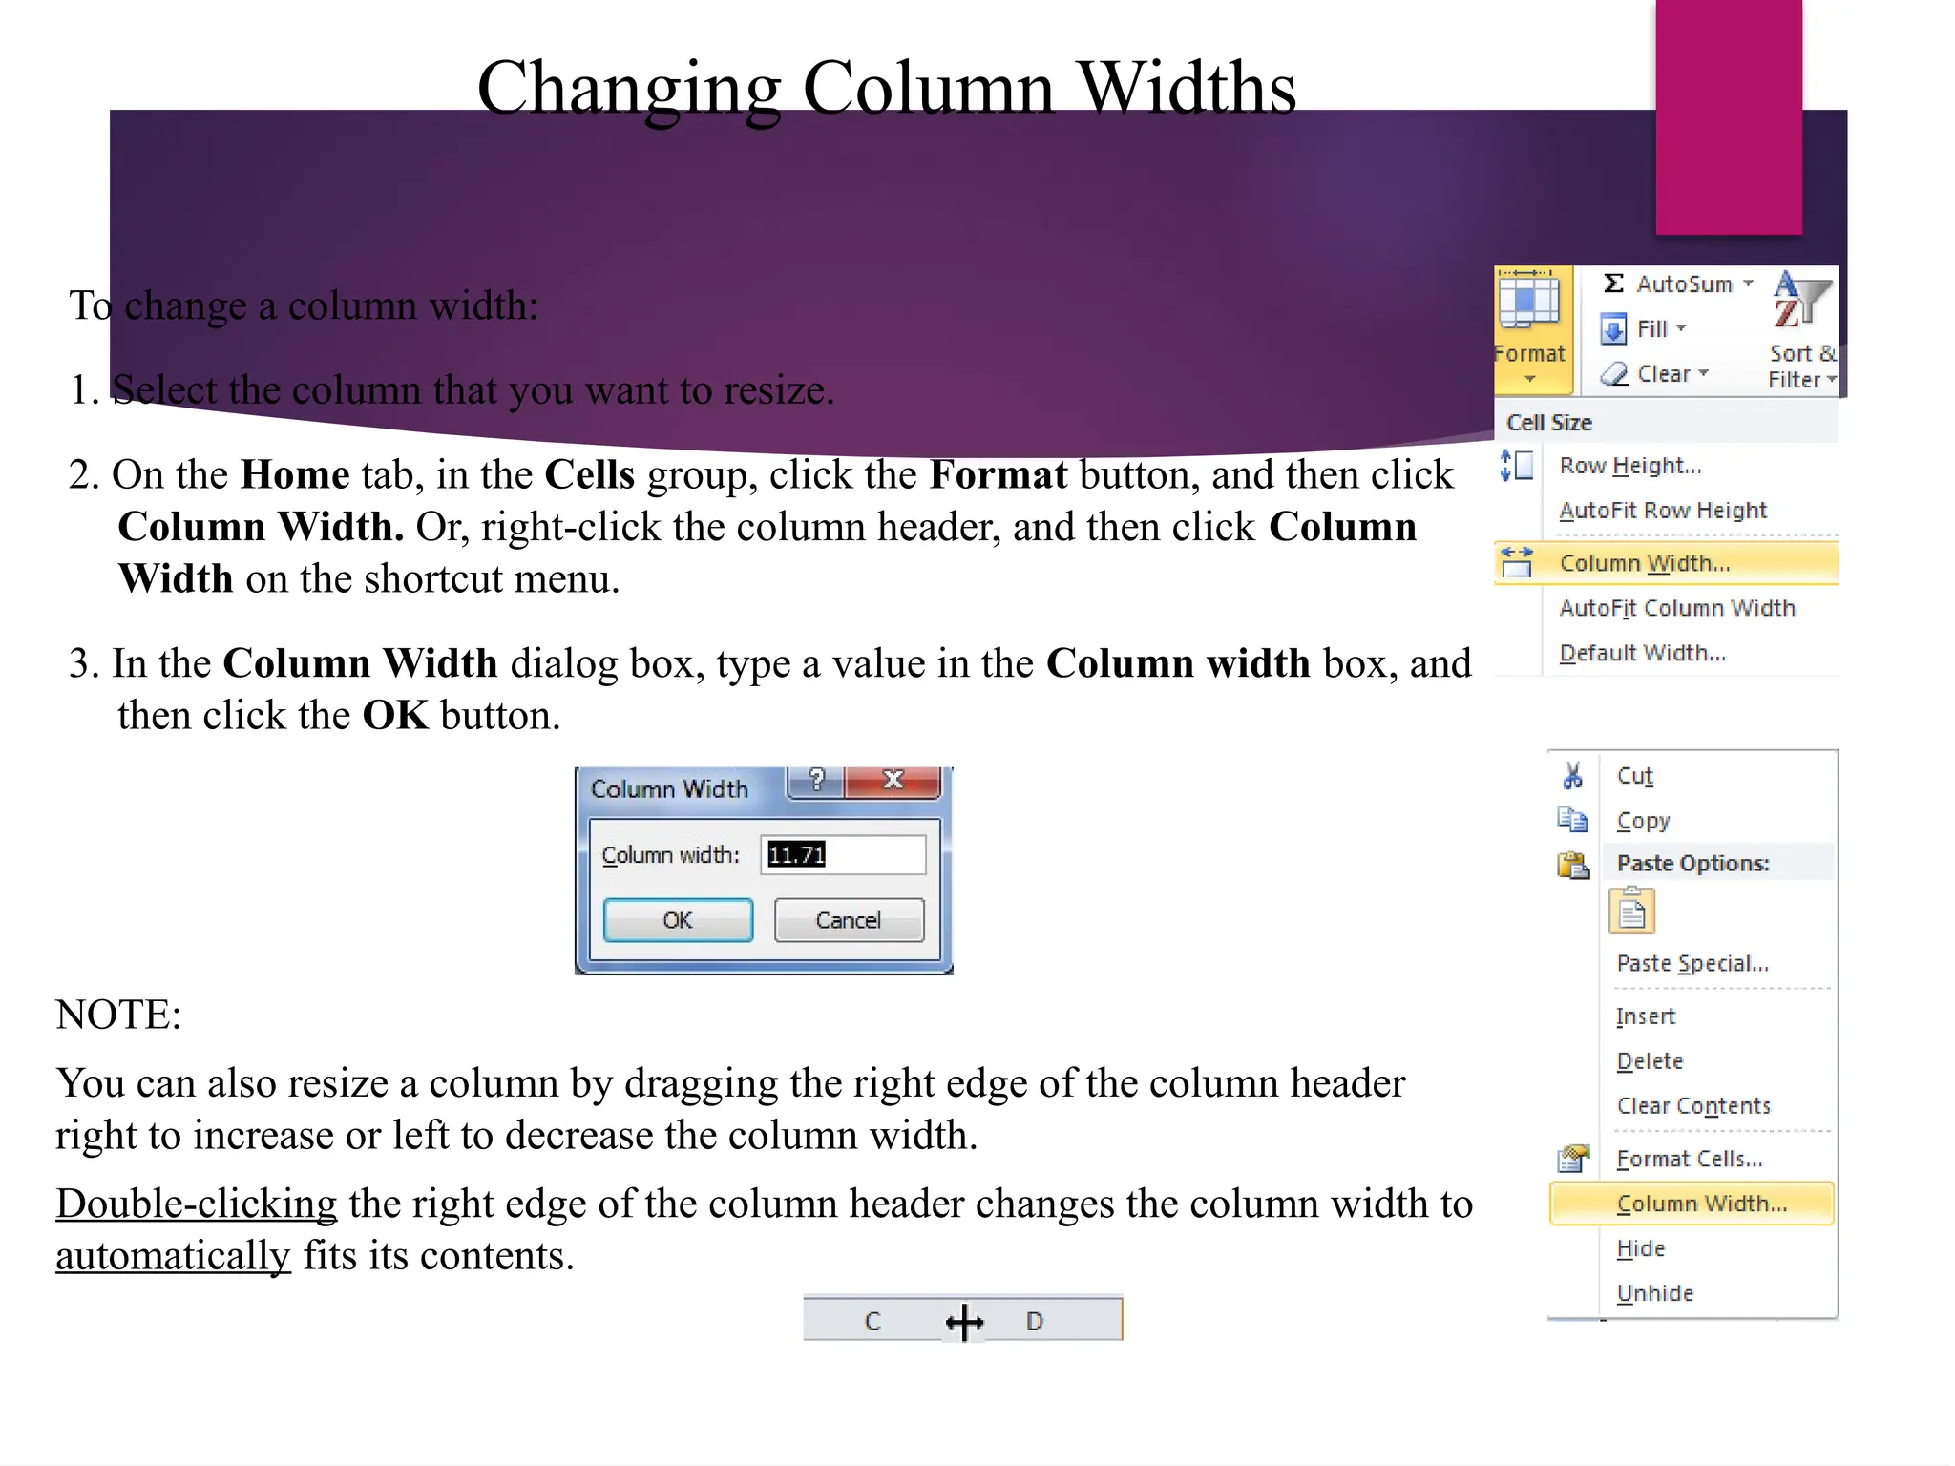This screenshot has width=1955, height=1466.
Task: Click the Column width value field
Action: [x=843, y=854]
